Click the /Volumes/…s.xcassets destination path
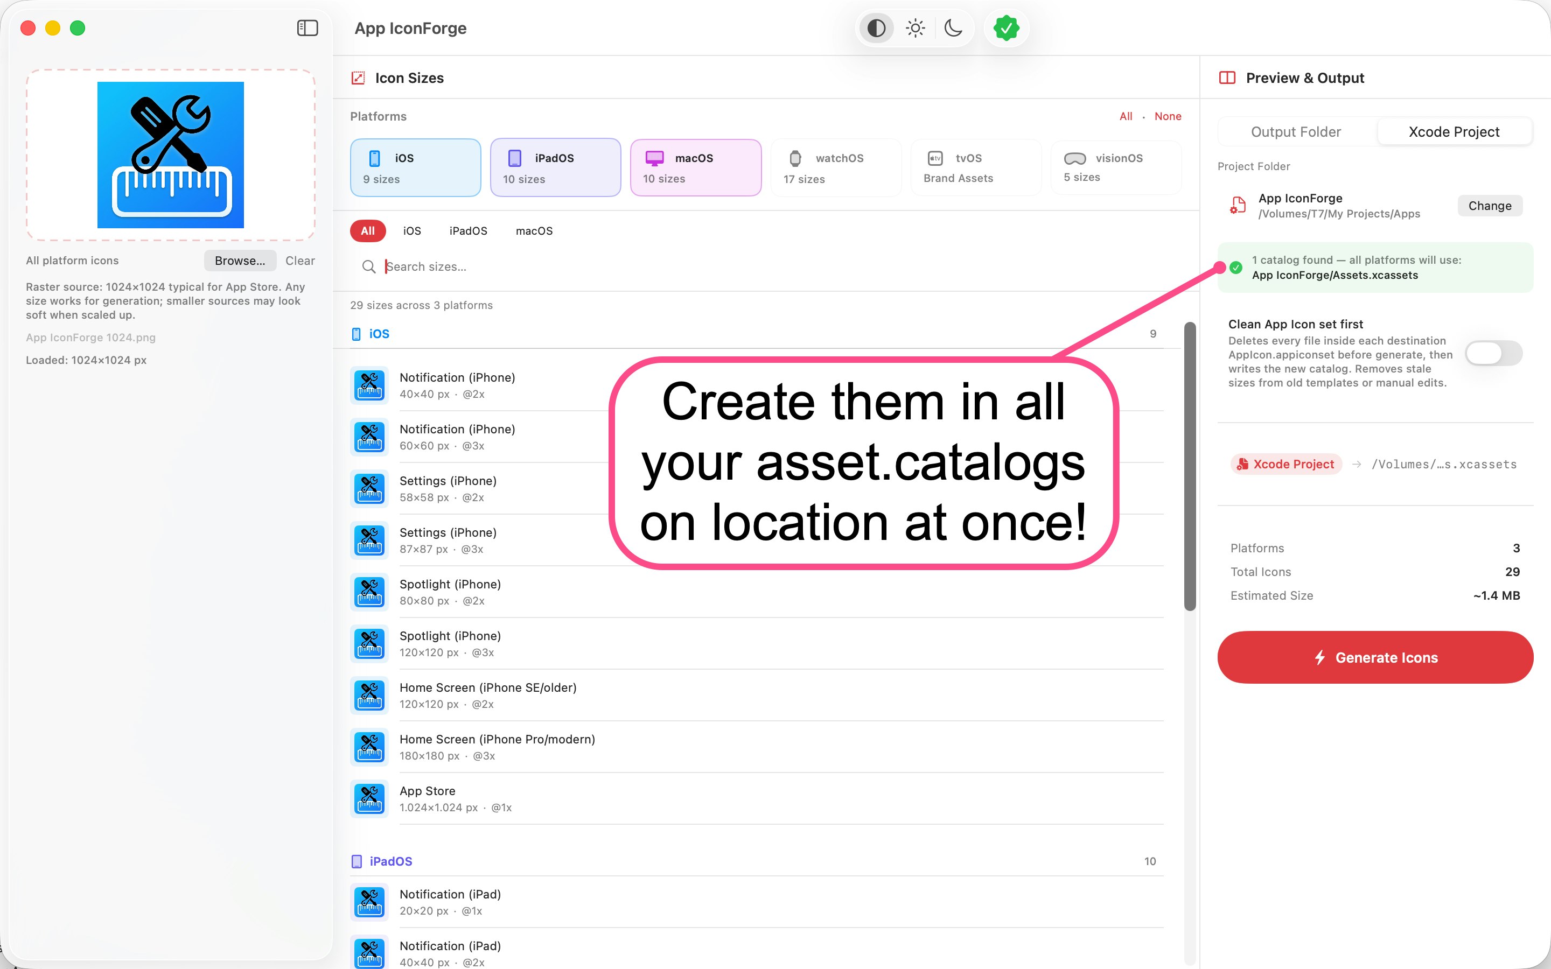The height and width of the screenshot is (969, 1551). [1444, 464]
